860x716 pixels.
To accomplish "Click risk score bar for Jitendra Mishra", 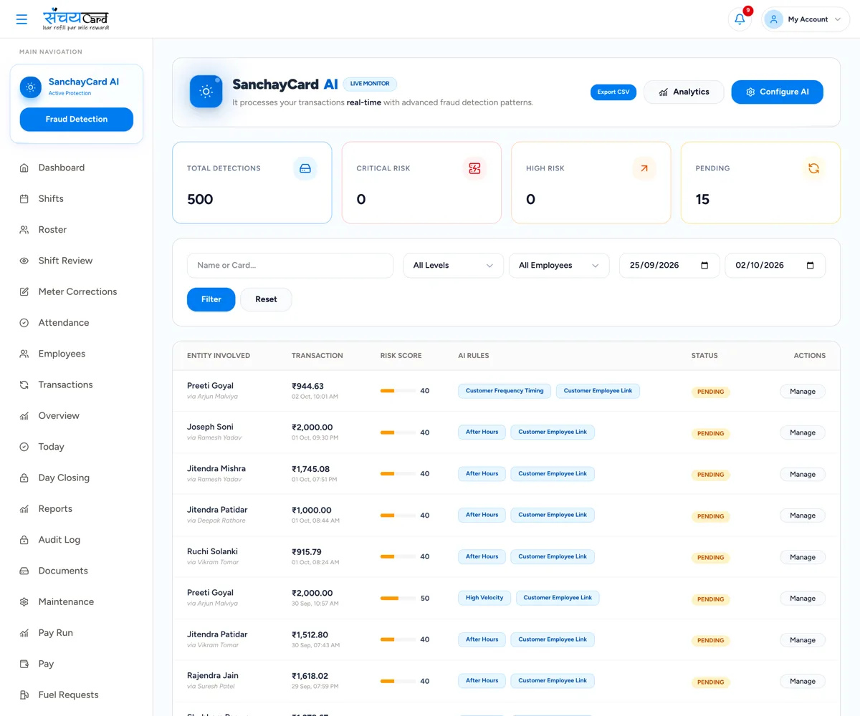I will coord(398,474).
